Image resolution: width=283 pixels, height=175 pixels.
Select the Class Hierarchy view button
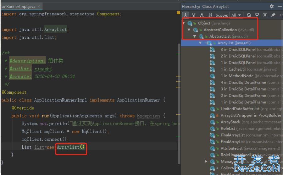[186, 15]
